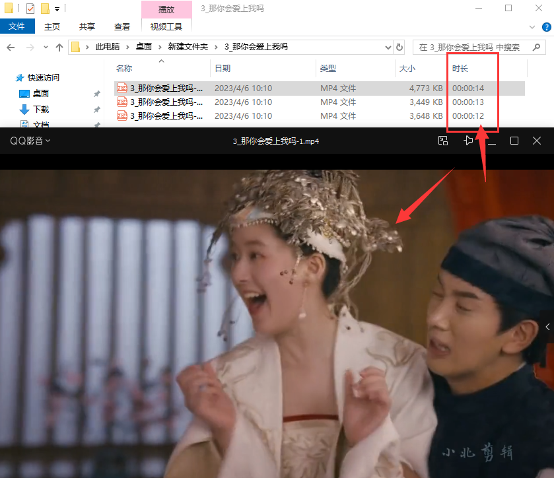This screenshot has width=554, height=478.
Task: Switch to the 主页 ribbon tab
Action: 52,27
